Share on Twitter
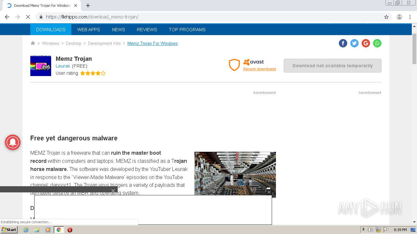Screen dimensions: 417x234 [354, 43]
